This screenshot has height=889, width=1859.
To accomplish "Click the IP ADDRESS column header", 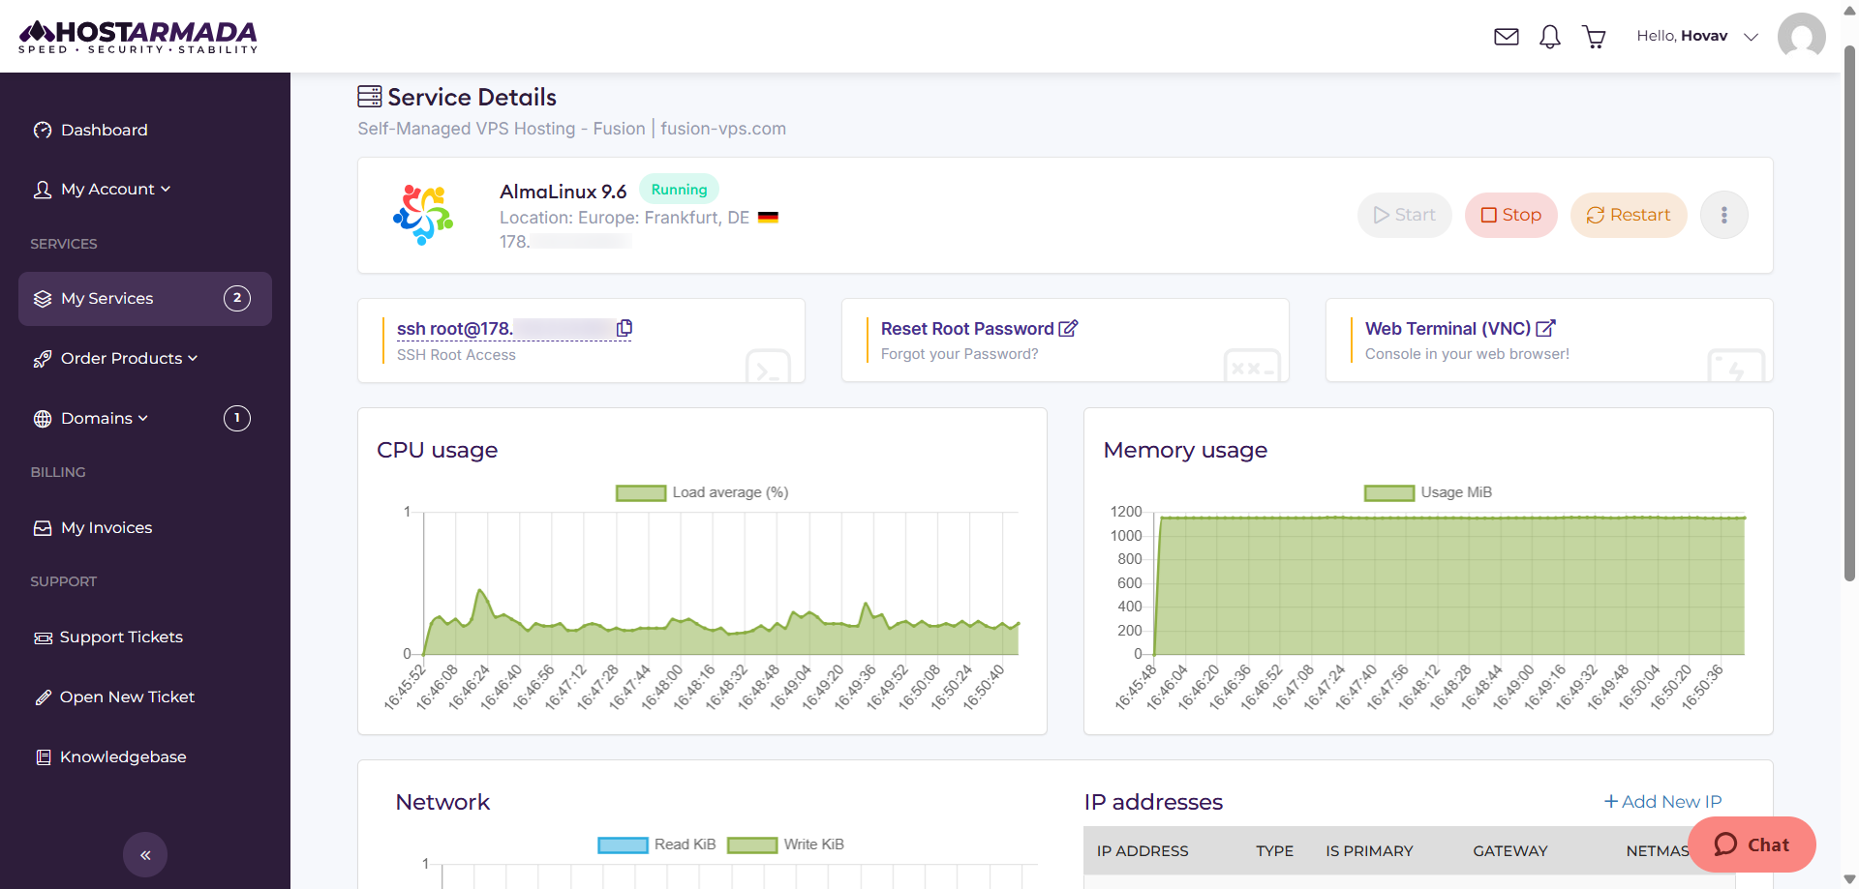I will (1143, 851).
